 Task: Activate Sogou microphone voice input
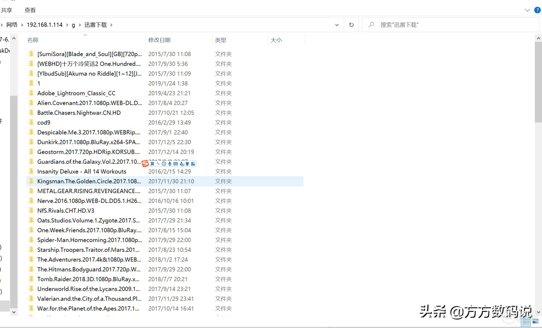pyautogui.click(x=170, y=164)
